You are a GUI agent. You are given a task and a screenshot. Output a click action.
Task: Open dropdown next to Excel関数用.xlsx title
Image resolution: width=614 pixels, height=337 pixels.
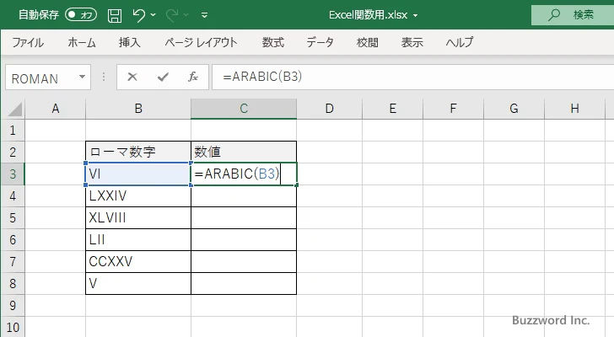point(415,16)
